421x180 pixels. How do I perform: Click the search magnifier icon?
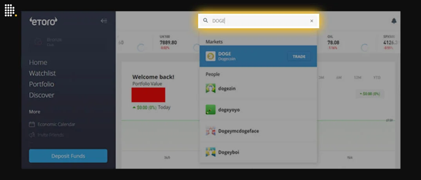click(x=205, y=20)
